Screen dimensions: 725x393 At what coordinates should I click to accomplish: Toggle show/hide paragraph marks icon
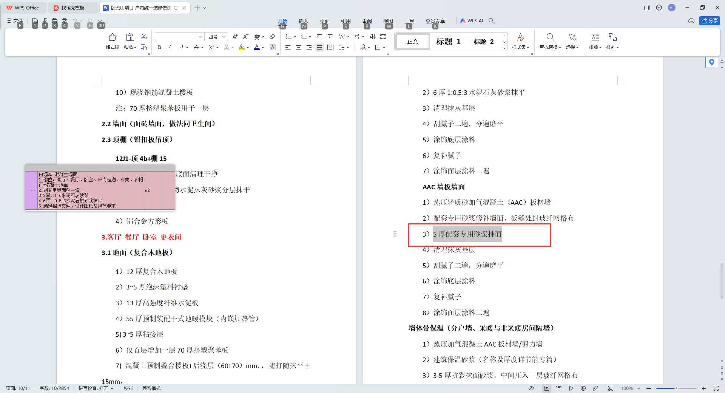coord(383,37)
